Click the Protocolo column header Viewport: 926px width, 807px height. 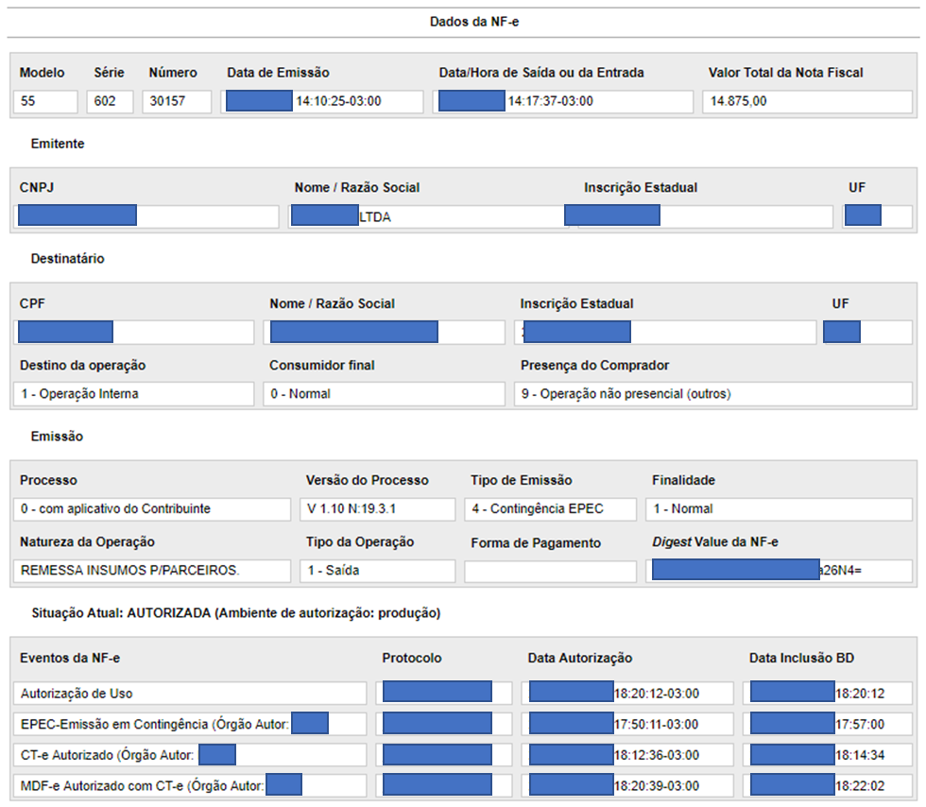point(412,658)
